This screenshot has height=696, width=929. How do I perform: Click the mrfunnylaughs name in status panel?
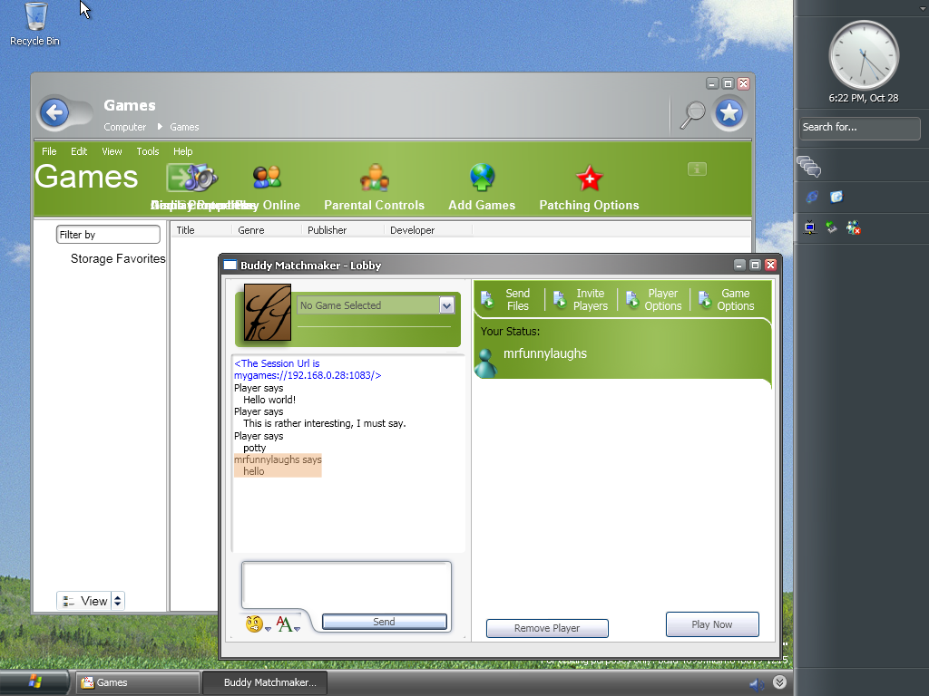(x=545, y=354)
